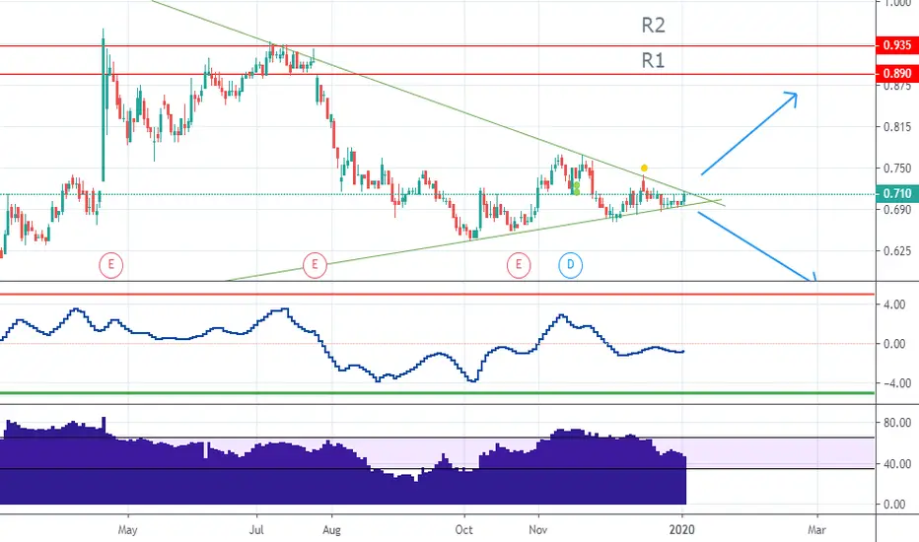Click the Mar label on the time axis

(x=816, y=530)
